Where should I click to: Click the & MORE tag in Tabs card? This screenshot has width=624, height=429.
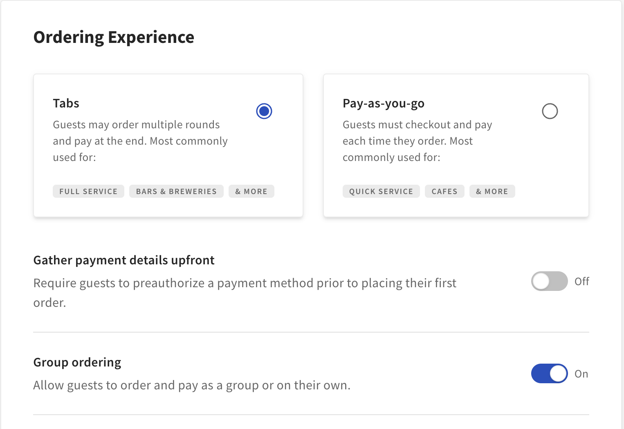[x=251, y=191]
